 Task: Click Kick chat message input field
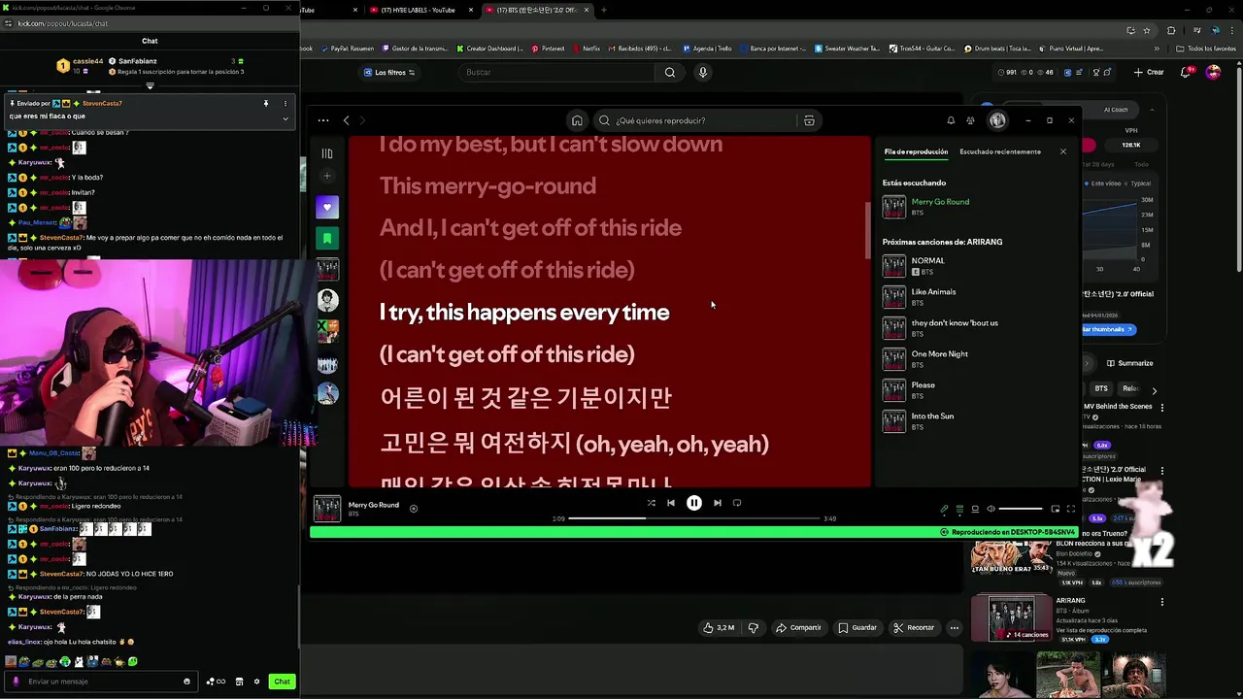pos(102,682)
